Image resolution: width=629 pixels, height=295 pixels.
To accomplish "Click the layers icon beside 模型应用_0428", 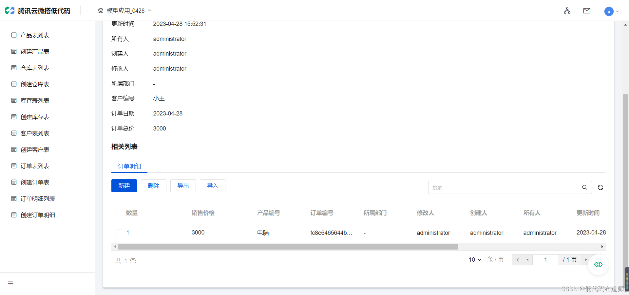I will coord(101,11).
